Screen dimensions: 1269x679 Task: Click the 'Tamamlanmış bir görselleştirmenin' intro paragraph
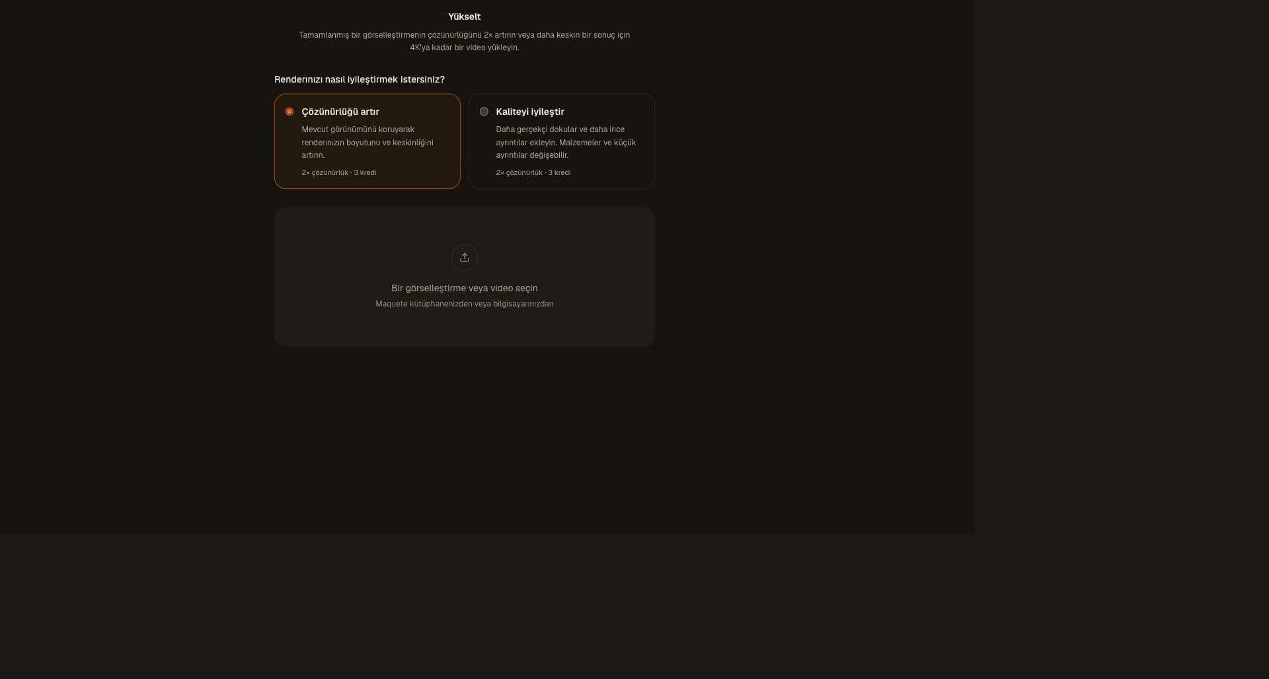465,41
